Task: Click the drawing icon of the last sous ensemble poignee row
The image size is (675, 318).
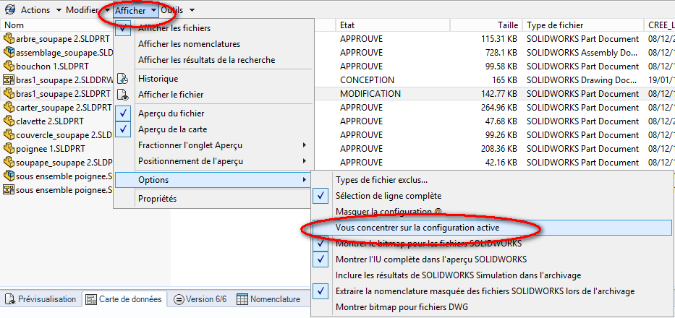Action: click(x=9, y=190)
